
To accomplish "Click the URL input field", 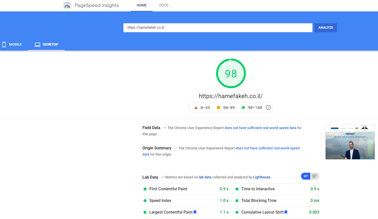I will (218, 27).
